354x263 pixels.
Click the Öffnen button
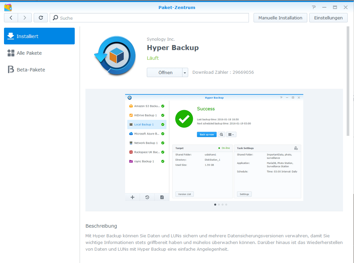click(x=163, y=72)
